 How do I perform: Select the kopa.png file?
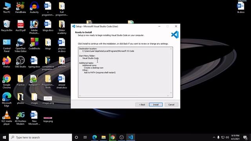pyautogui.click(x=48, y=119)
